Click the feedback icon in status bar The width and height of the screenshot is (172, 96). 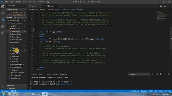(166, 91)
